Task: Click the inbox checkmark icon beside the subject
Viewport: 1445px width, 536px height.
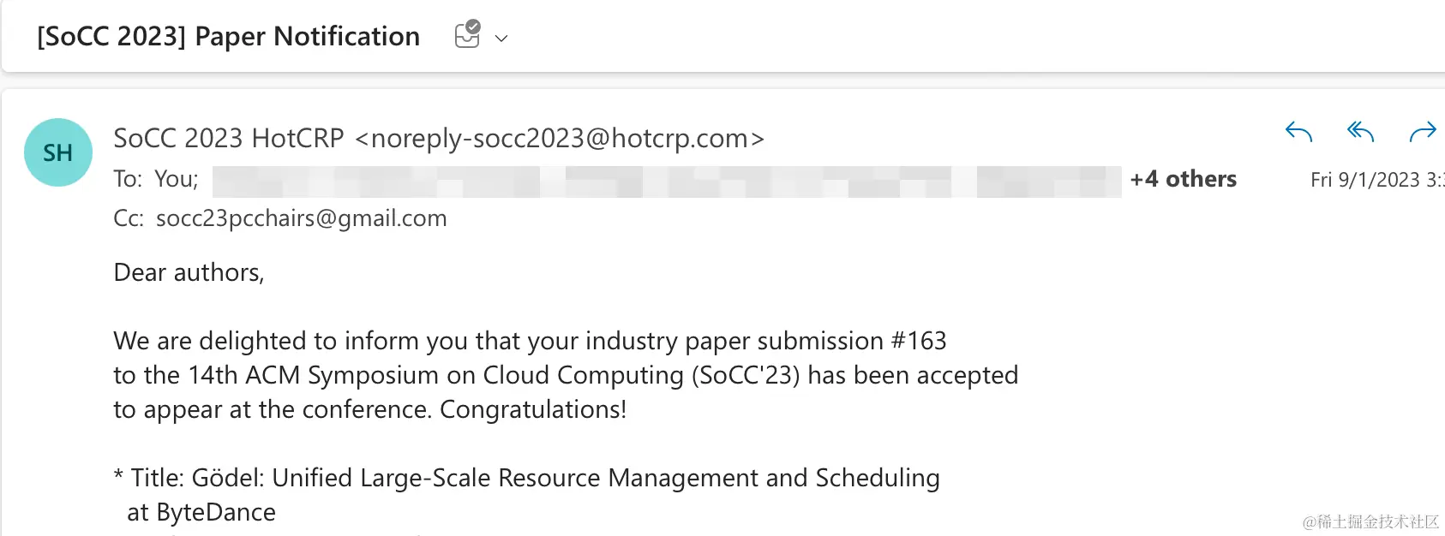Action: point(467,35)
